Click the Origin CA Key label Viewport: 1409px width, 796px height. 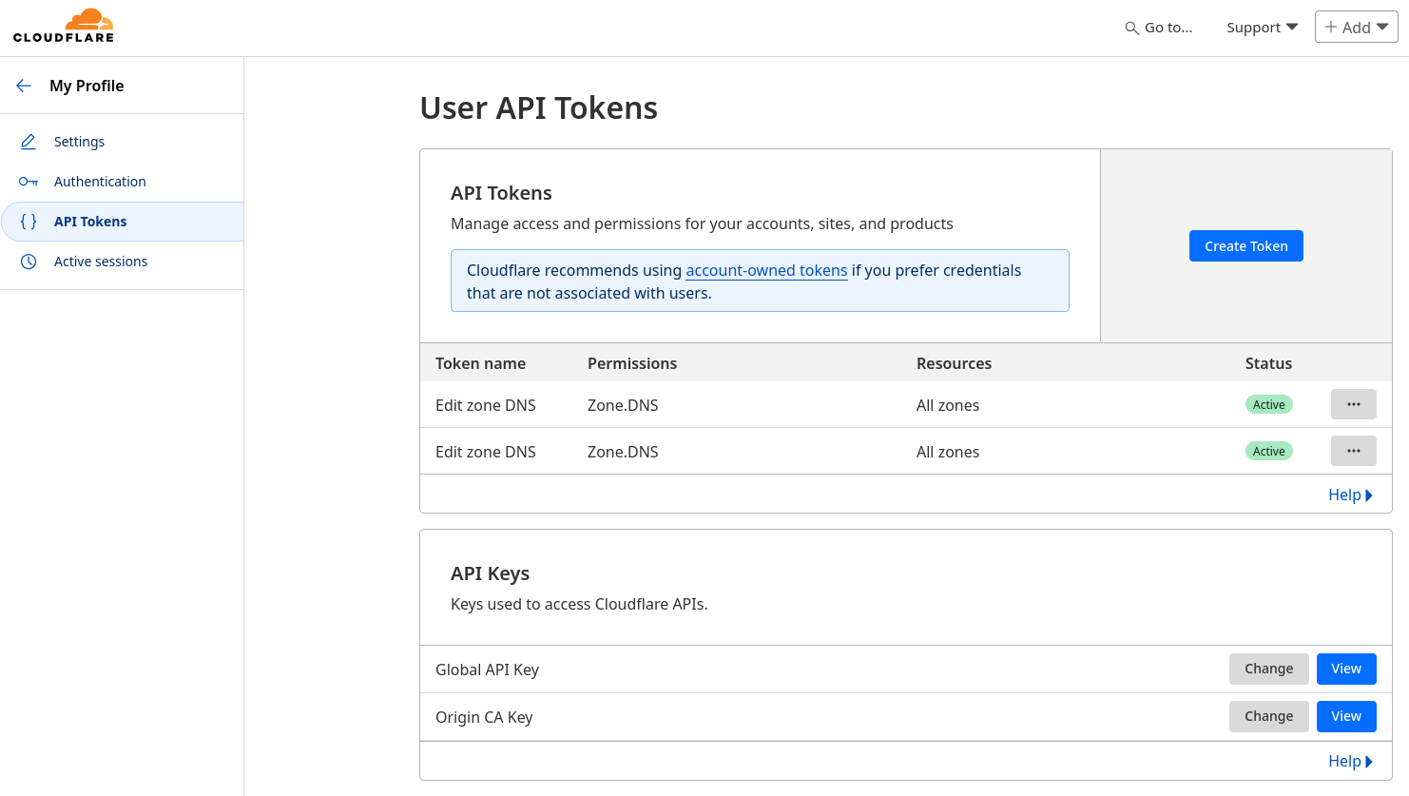[x=484, y=717]
